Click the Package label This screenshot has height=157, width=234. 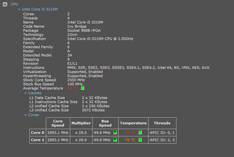coord(31,30)
